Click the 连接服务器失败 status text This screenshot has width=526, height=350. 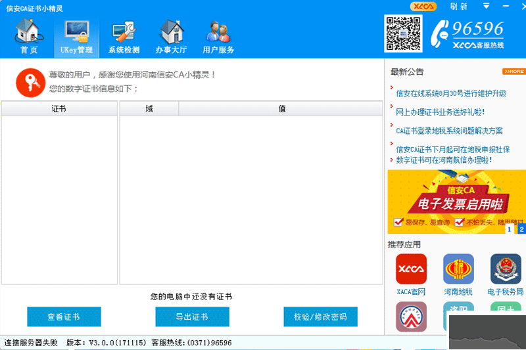click(x=31, y=343)
